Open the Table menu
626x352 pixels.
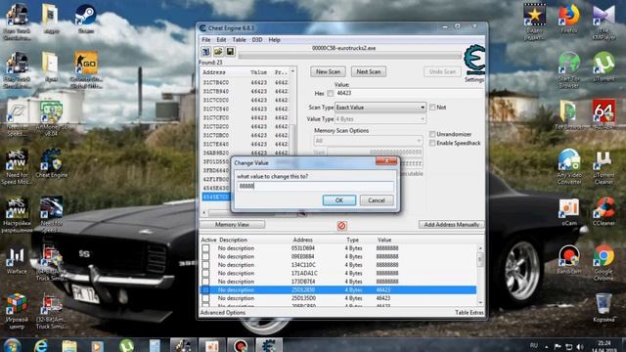[x=239, y=40]
